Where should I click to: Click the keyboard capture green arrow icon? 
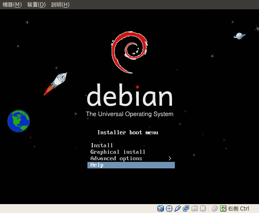coord(223,209)
